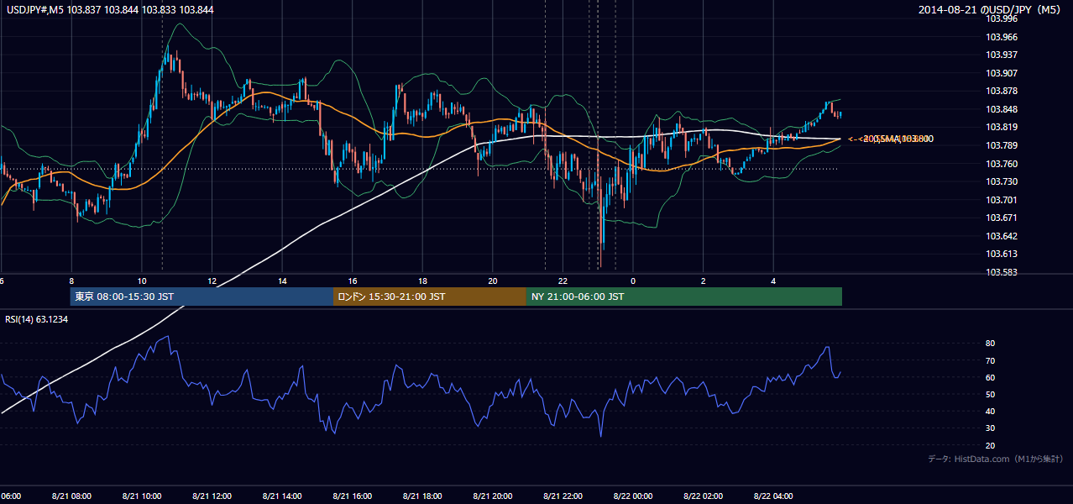Viewport: 1073px width, 504px height.
Task: Click the 8/21 10:00 time label
Action: click(142, 496)
